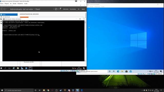164x92 pixels.
Task: Open Microsoft Store in Windows 10 VM taskbar
Action: pyautogui.click(x=126, y=71)
